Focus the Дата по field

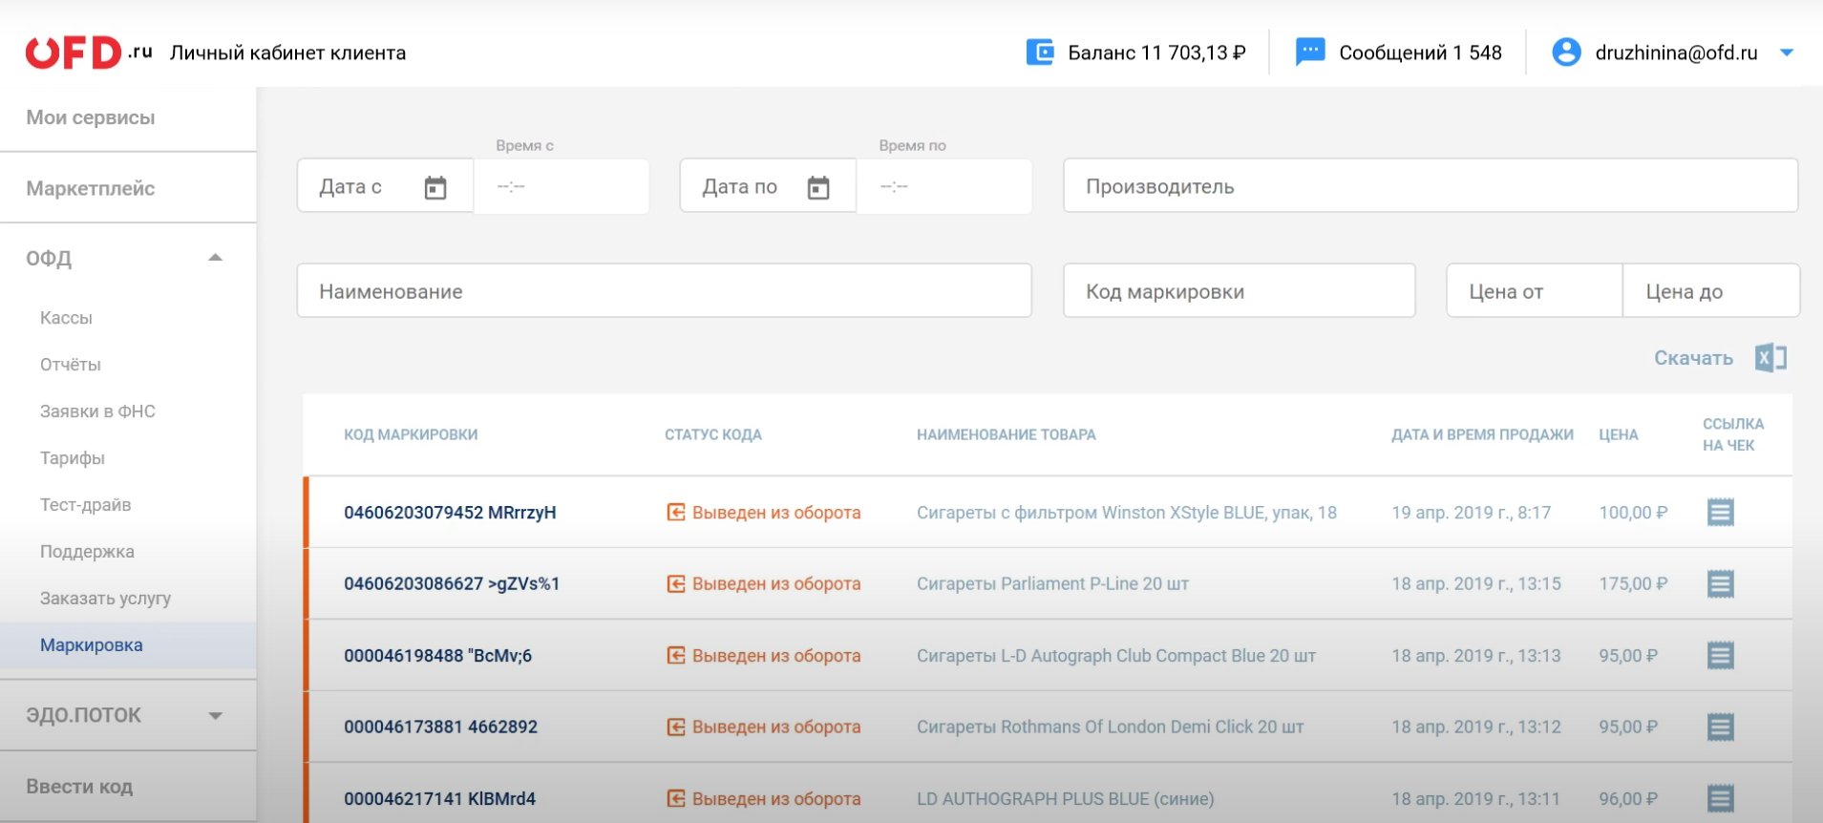768,186
